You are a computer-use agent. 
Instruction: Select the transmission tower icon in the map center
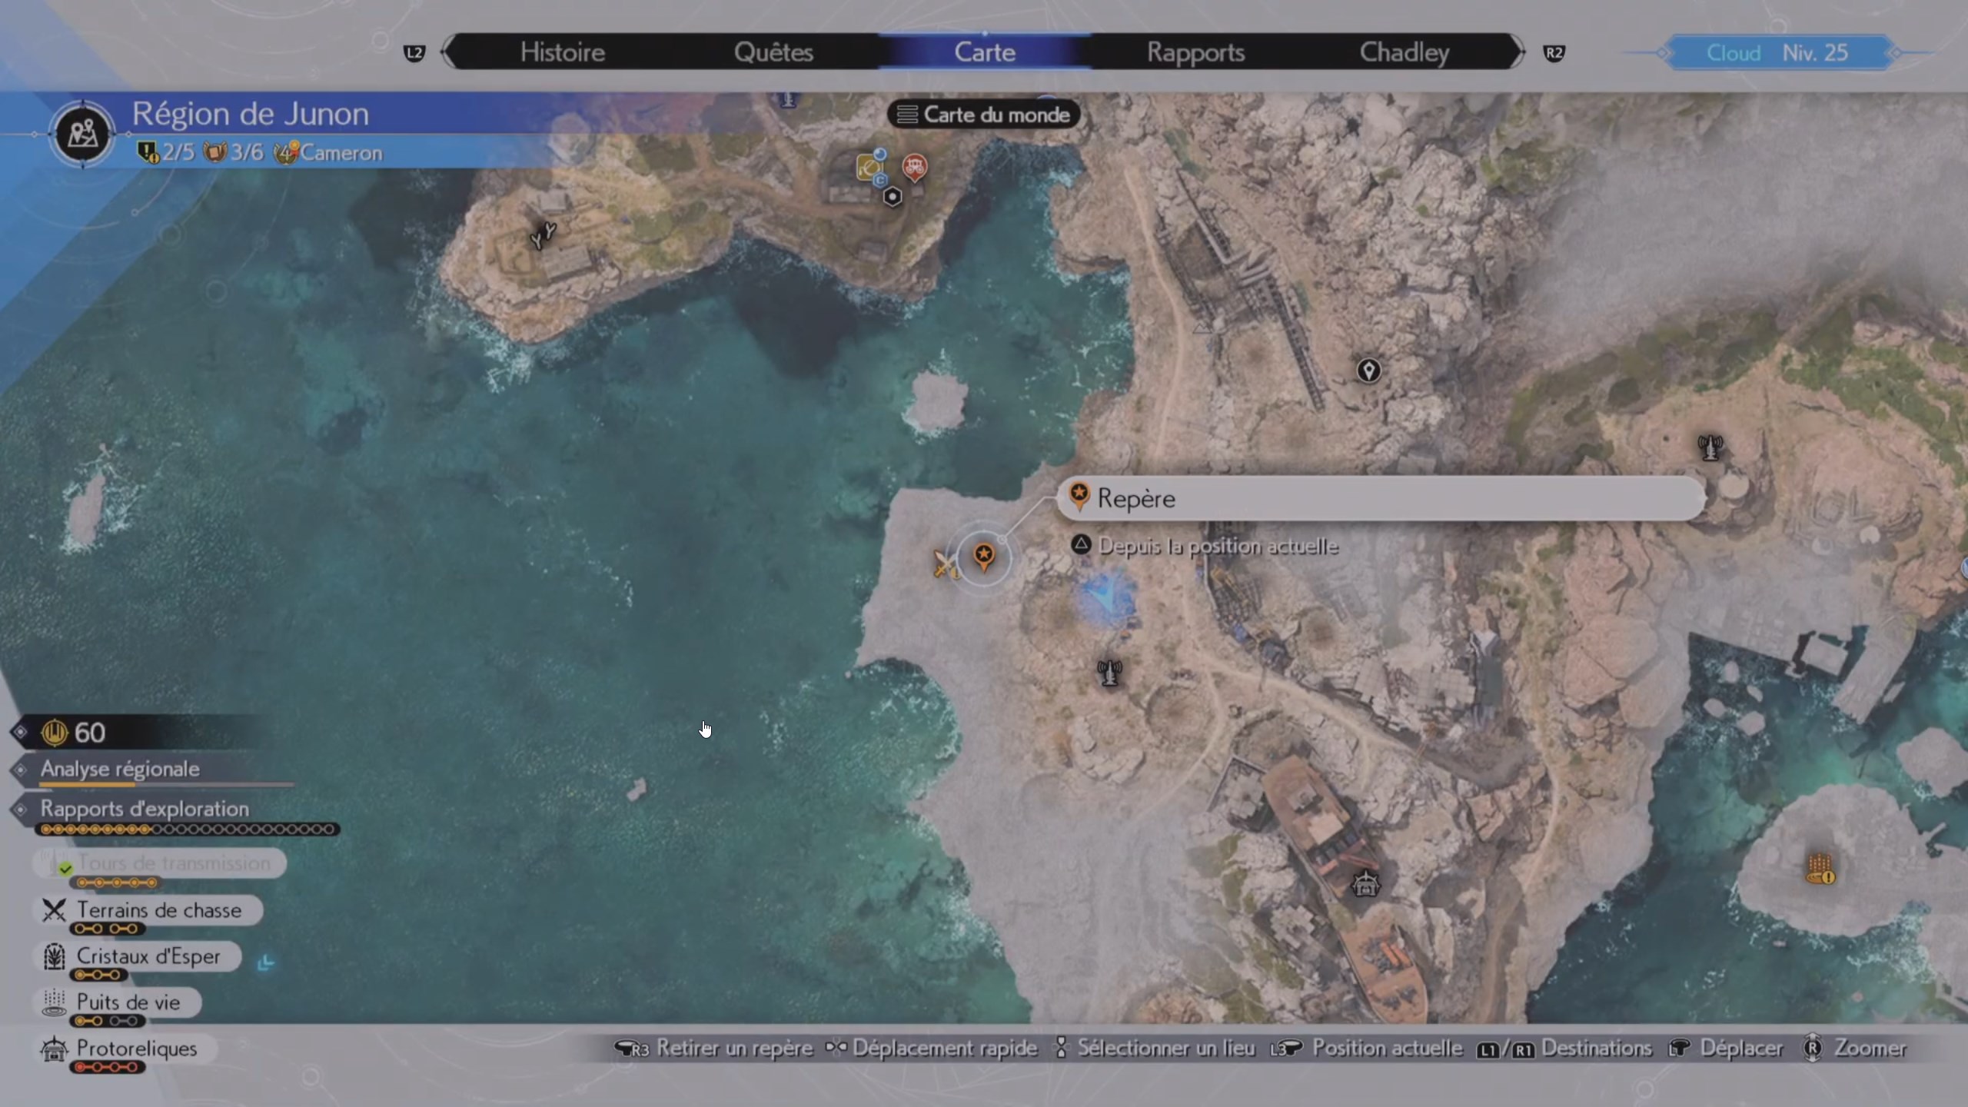(x=1110, y=673)
